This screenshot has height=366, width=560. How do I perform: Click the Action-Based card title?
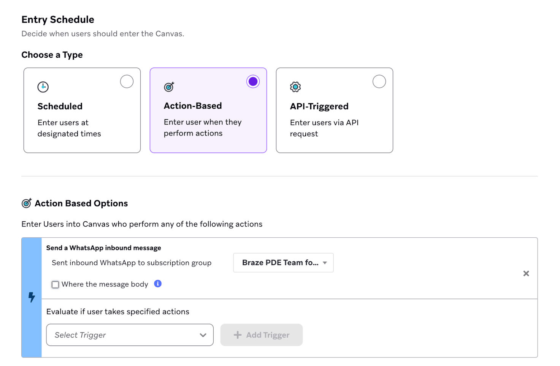tap(193, 106)
